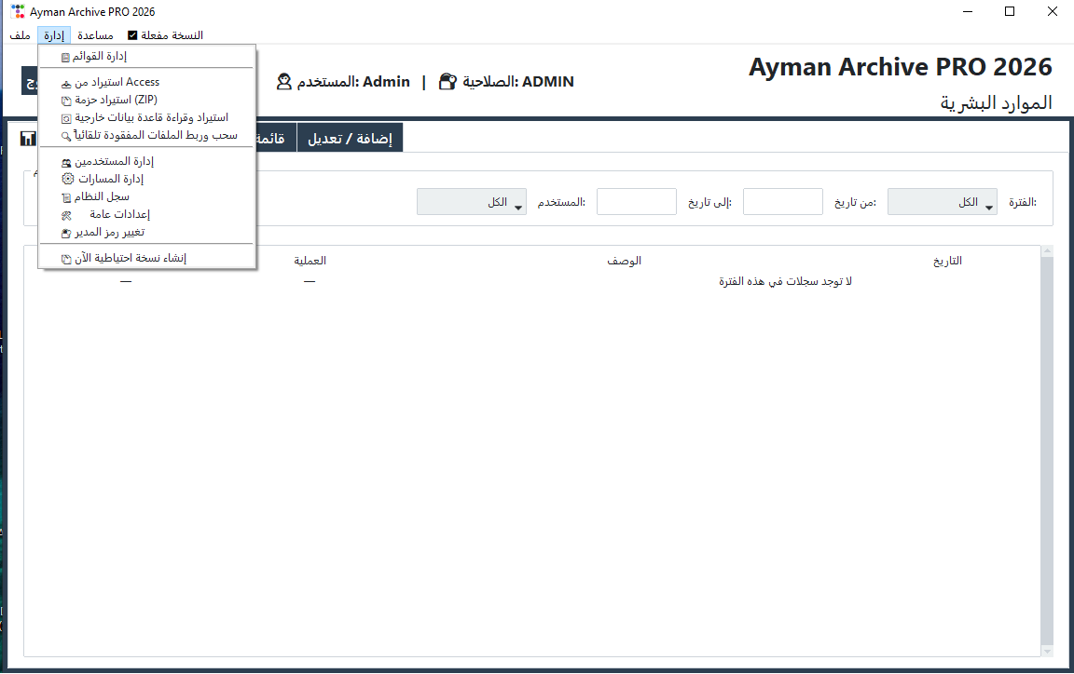Click the external database import icon

66,118
